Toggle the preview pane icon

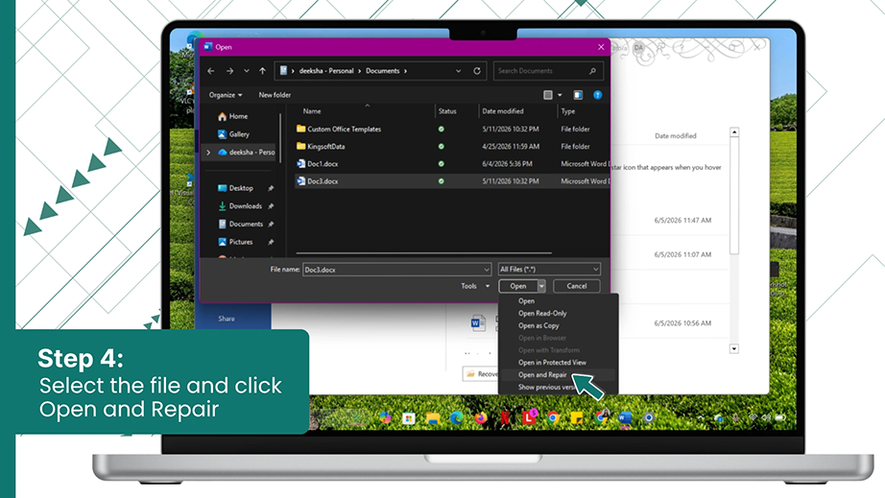click(x=578, y=95)
